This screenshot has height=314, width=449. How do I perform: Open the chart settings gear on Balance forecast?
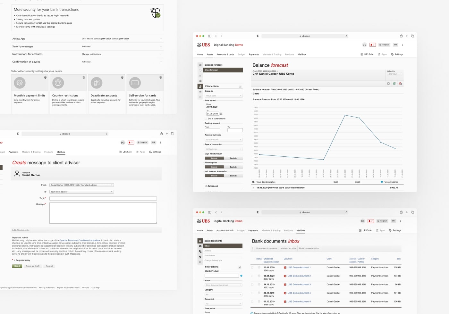pyautogui.click(x=388, y=84)
